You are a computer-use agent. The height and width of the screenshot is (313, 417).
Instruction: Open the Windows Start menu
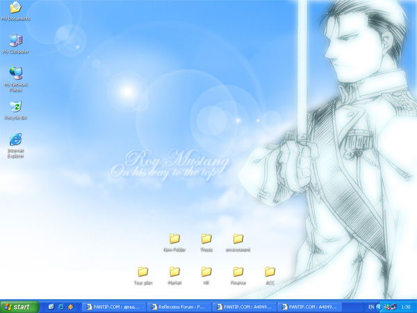(x=19, y=307)
